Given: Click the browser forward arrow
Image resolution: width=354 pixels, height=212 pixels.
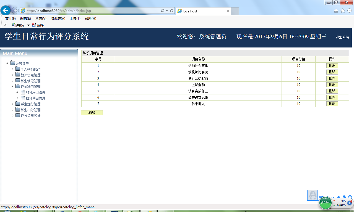Looking at the screenshot, I should pos(15,11).
